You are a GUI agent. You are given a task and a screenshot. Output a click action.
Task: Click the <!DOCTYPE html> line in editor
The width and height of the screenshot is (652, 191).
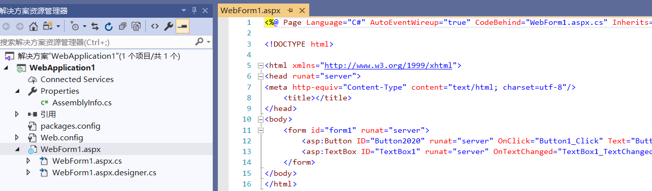click(x=299, y=44)
